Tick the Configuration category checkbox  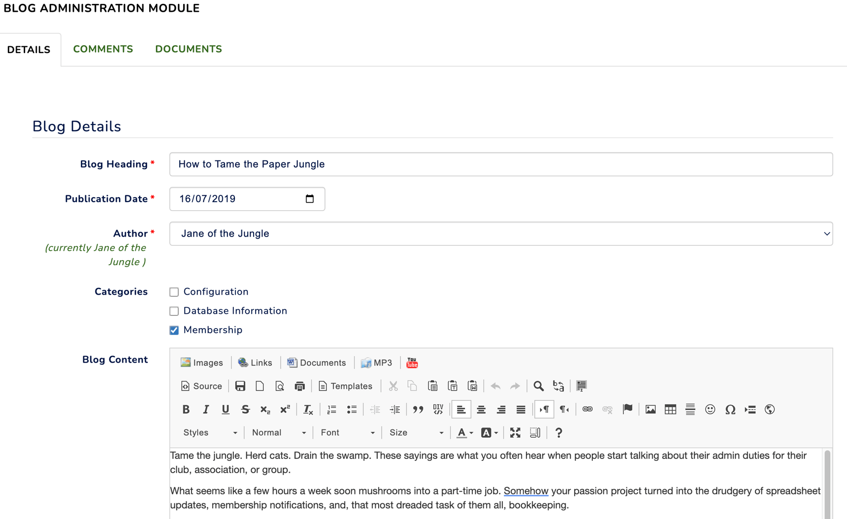click(x=174, y=292)
